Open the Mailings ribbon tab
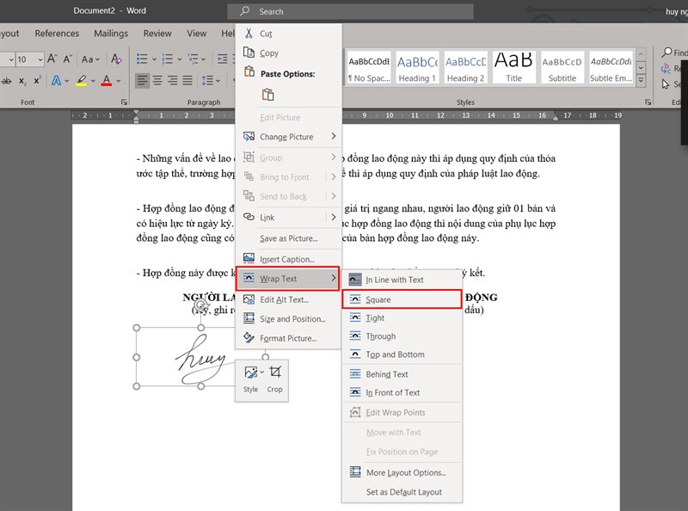The image size is (688, 511). pyautogui.click(x=111, y=34)
